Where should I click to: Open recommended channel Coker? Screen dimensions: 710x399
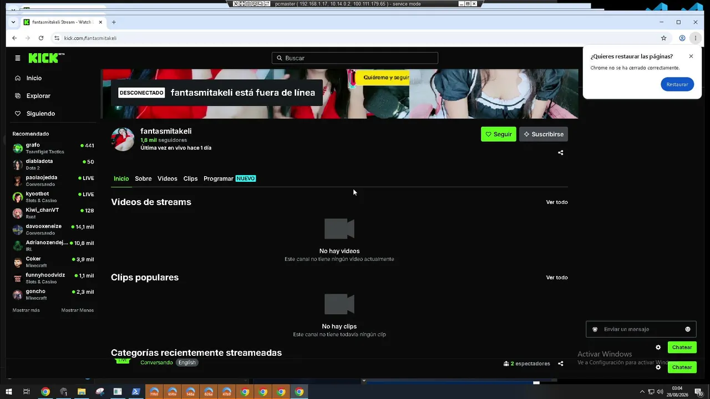coord(53,262)
